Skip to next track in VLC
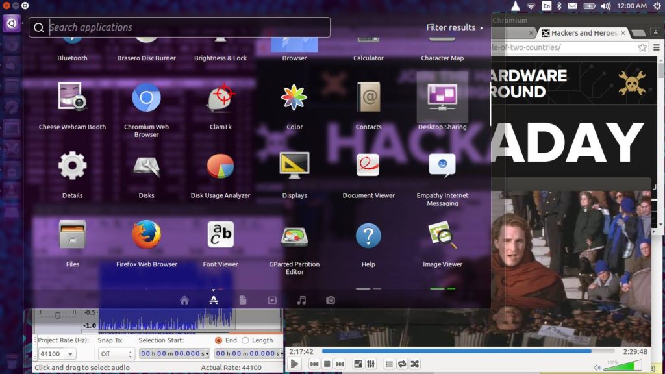 click(340, 364)
